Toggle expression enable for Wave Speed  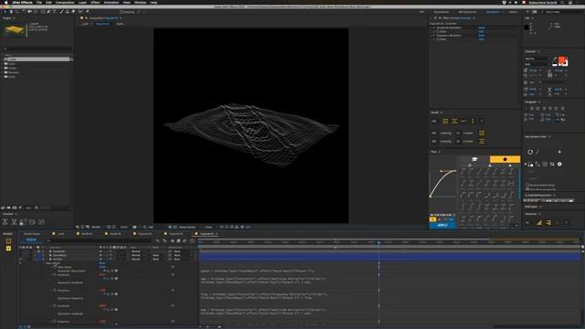[x=104, y=271]
